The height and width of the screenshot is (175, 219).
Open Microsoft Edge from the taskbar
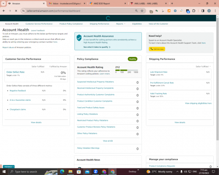tap(62, 171)
